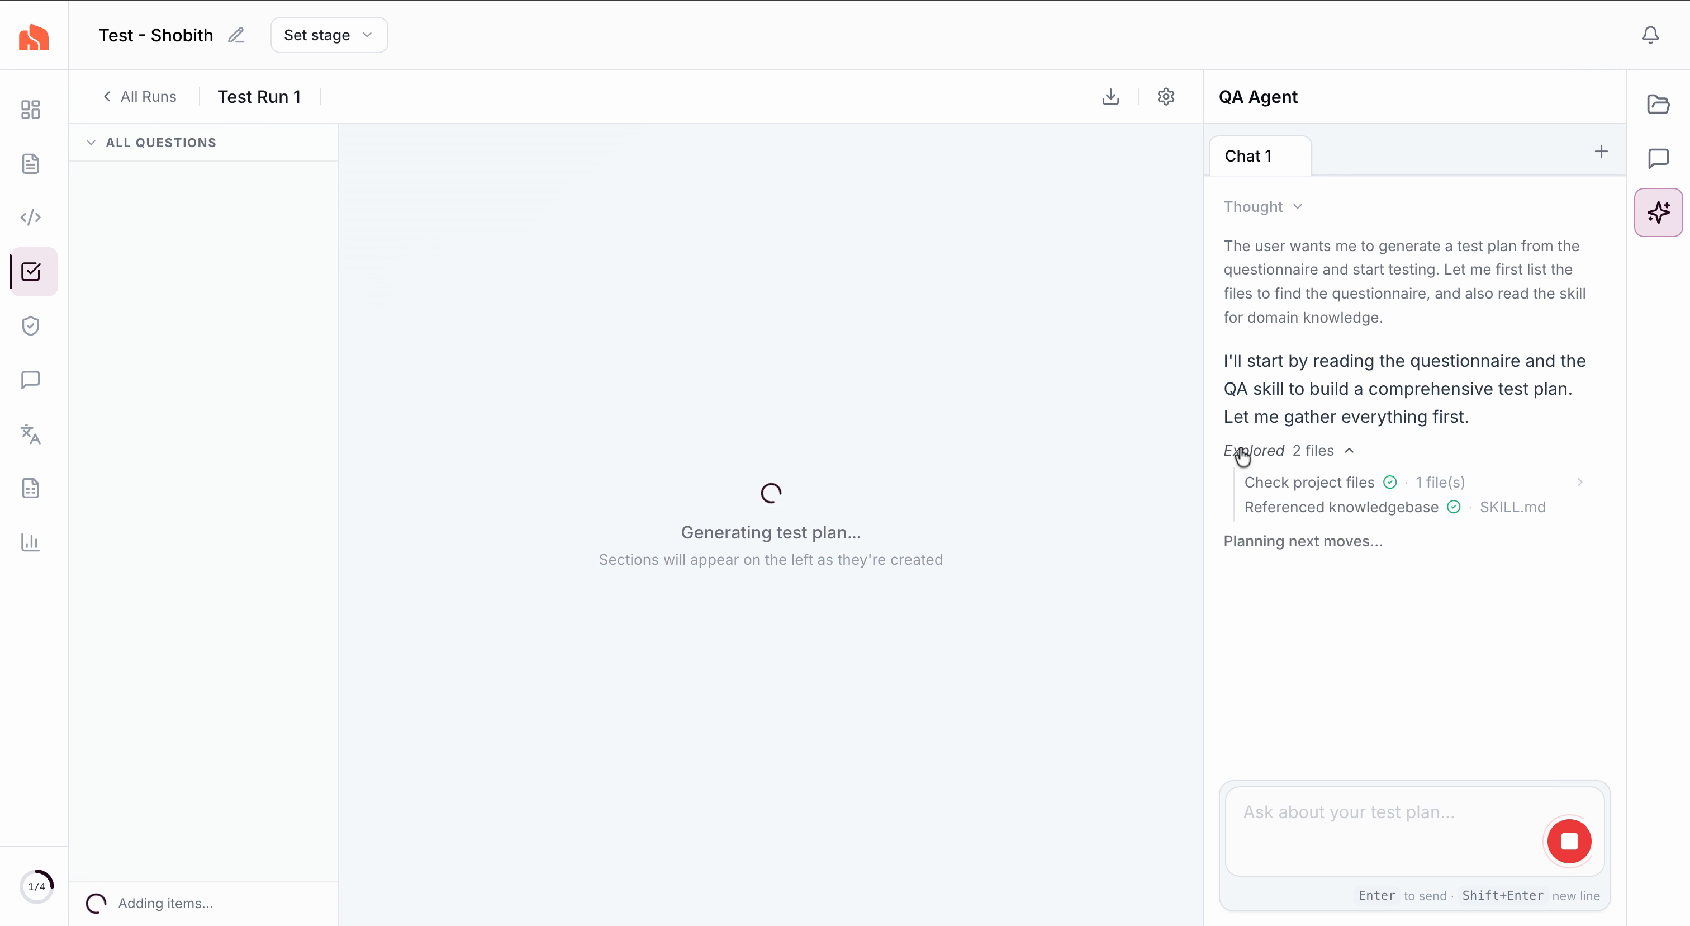This screenshot has width=1690, height=926.
Task: Open the dashboard grid icon in sidebar
Action: tap(30, 109)
